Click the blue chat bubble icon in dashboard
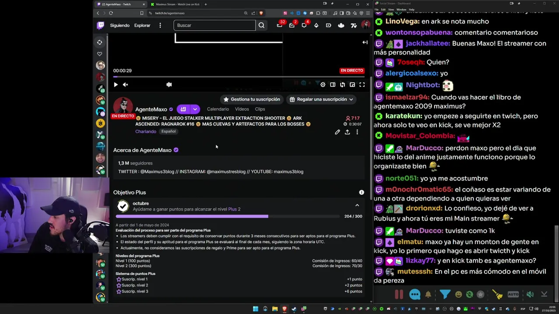559x314 pixels. [414, 295]
